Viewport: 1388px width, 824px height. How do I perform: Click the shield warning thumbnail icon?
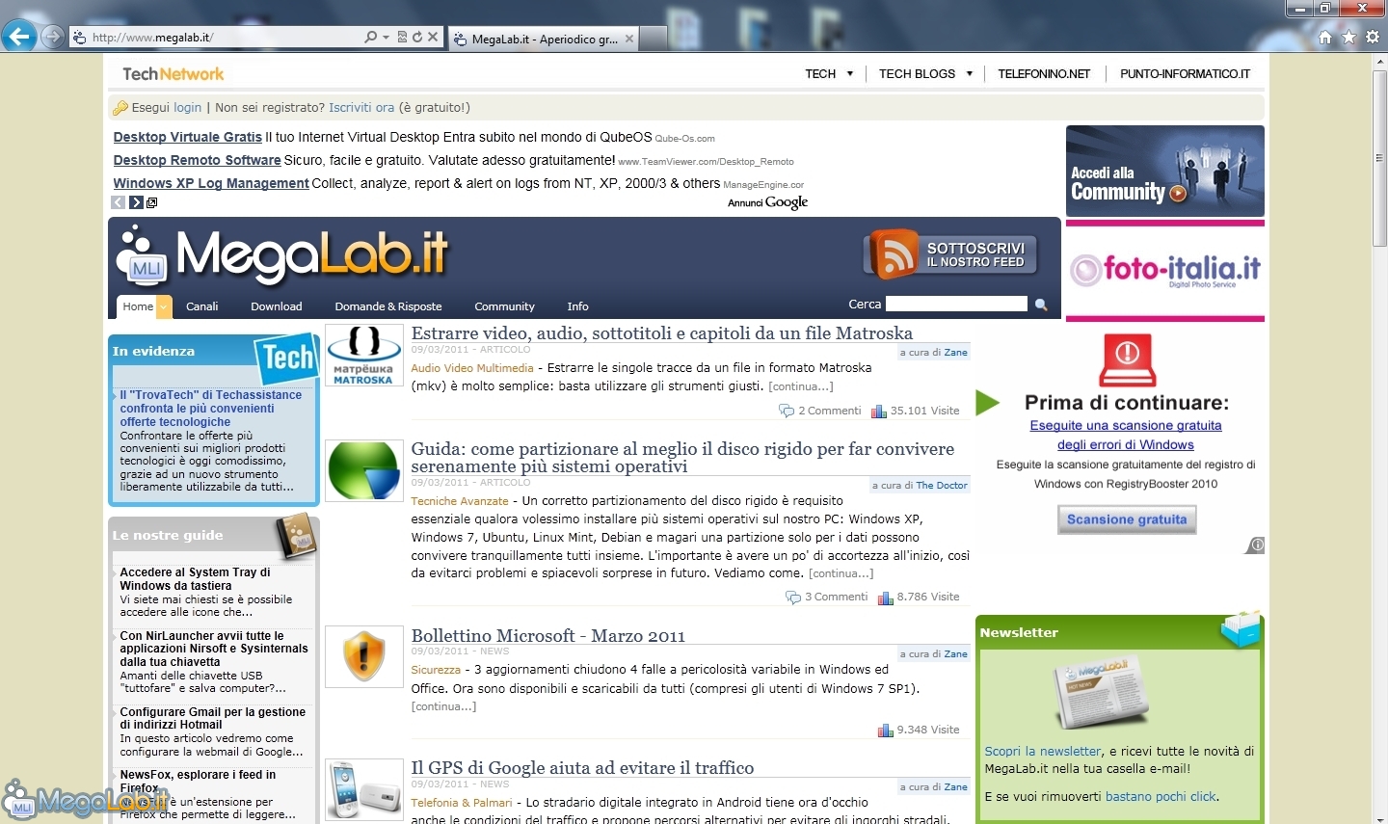363,656
